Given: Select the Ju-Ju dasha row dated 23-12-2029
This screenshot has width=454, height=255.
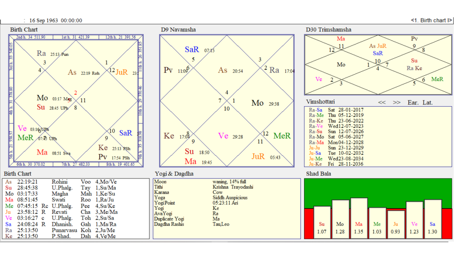Looking at the screenshot, I should coord(336,148).
